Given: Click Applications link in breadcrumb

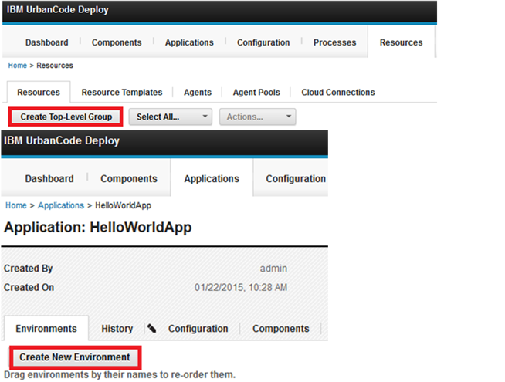Looking at the screenshot, I should 61,205.
